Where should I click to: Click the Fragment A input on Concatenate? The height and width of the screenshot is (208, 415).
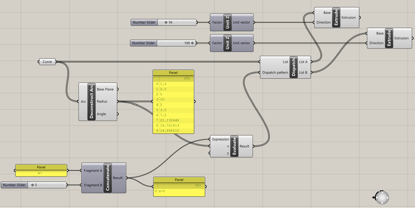coord(93,171)
